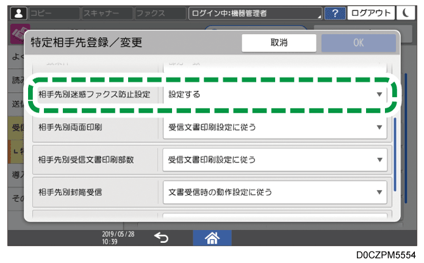Open the help question mark icon
Screen dimensions: 424x263
pyautogui.click(x=335, y=13)
